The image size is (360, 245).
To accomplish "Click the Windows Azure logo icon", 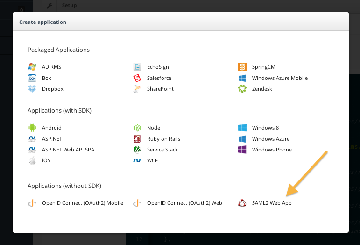I will (242, 139).
